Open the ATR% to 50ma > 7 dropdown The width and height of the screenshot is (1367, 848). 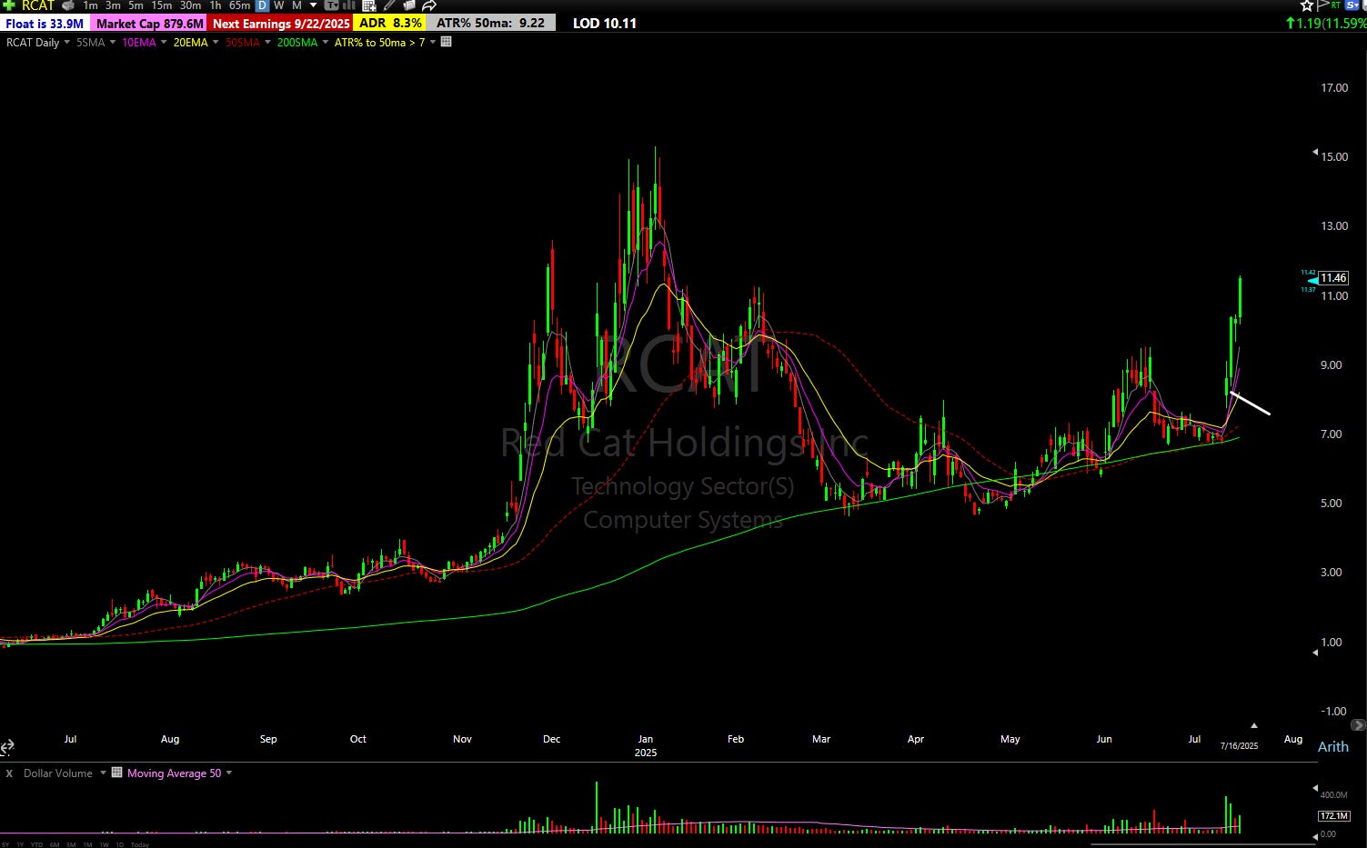click(x=433, y=42)
